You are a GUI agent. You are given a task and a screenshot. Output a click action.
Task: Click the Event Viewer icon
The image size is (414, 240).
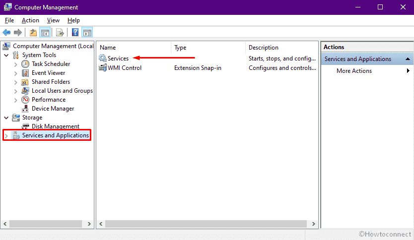[25, 73]
